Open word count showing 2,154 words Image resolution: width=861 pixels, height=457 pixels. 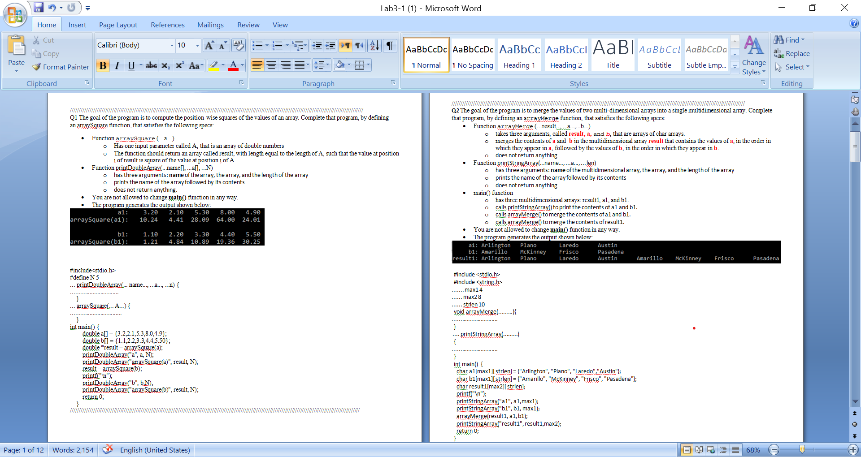click(x=73, y=450)
